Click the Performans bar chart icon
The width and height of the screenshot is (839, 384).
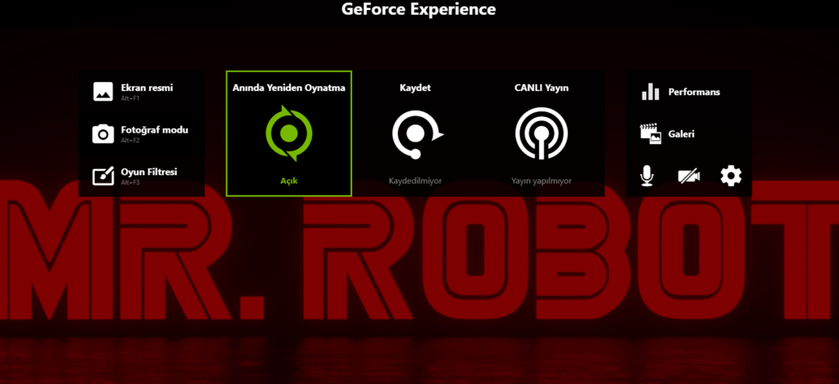pyautogui.click(x=651, y=92)
